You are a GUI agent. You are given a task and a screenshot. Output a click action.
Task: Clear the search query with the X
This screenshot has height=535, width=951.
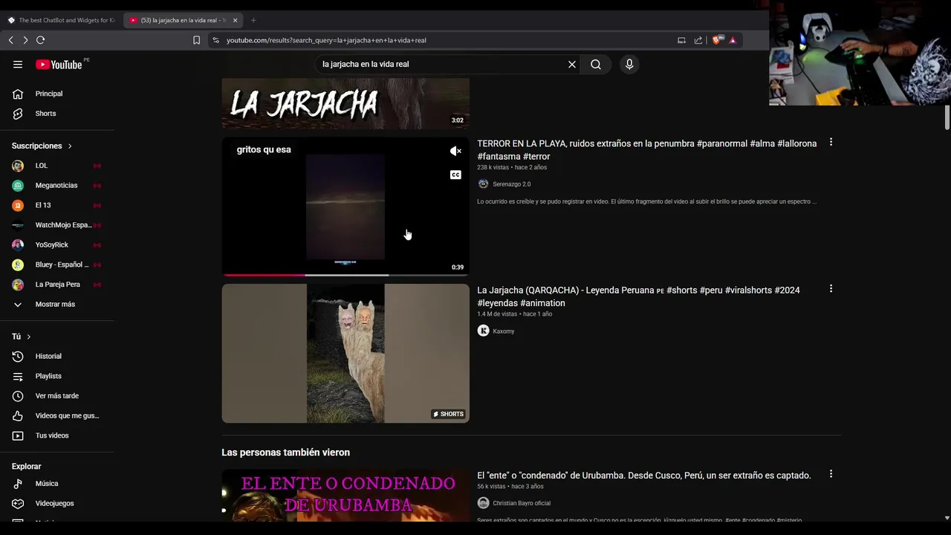click(572, 65)
